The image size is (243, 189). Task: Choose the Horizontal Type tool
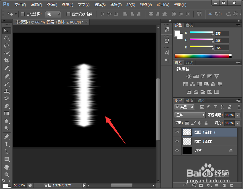(7, 144)
